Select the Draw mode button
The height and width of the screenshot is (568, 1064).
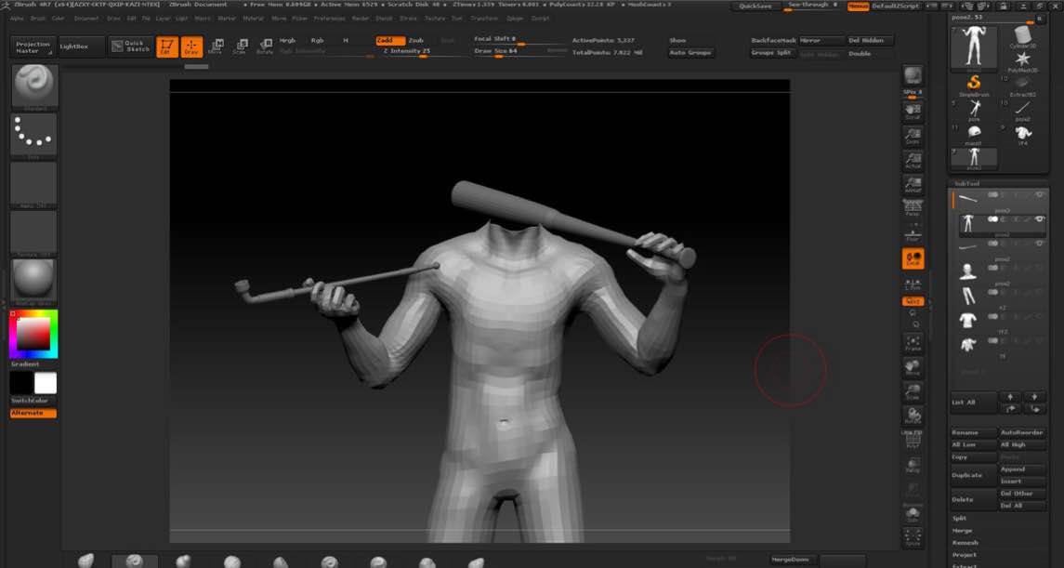click(x=192, y=46)
